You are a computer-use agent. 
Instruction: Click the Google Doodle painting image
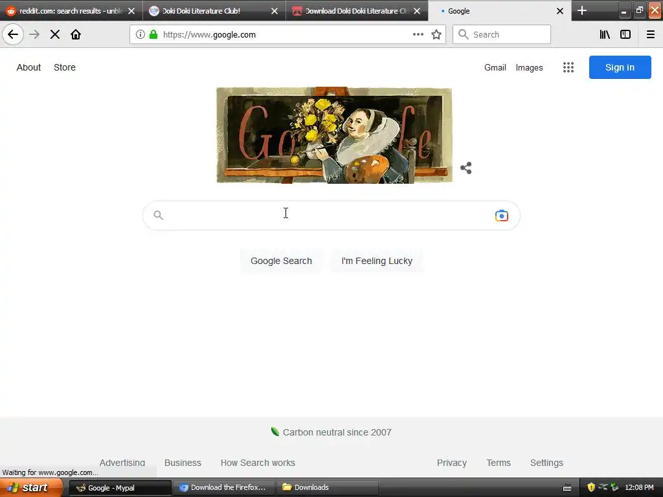pyautogui.click(x=334, y=135)
